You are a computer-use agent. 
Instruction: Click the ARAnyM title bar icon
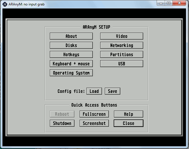tap(5, 4)
